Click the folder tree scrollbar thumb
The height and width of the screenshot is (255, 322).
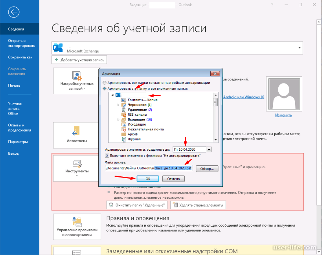[216, 102]
